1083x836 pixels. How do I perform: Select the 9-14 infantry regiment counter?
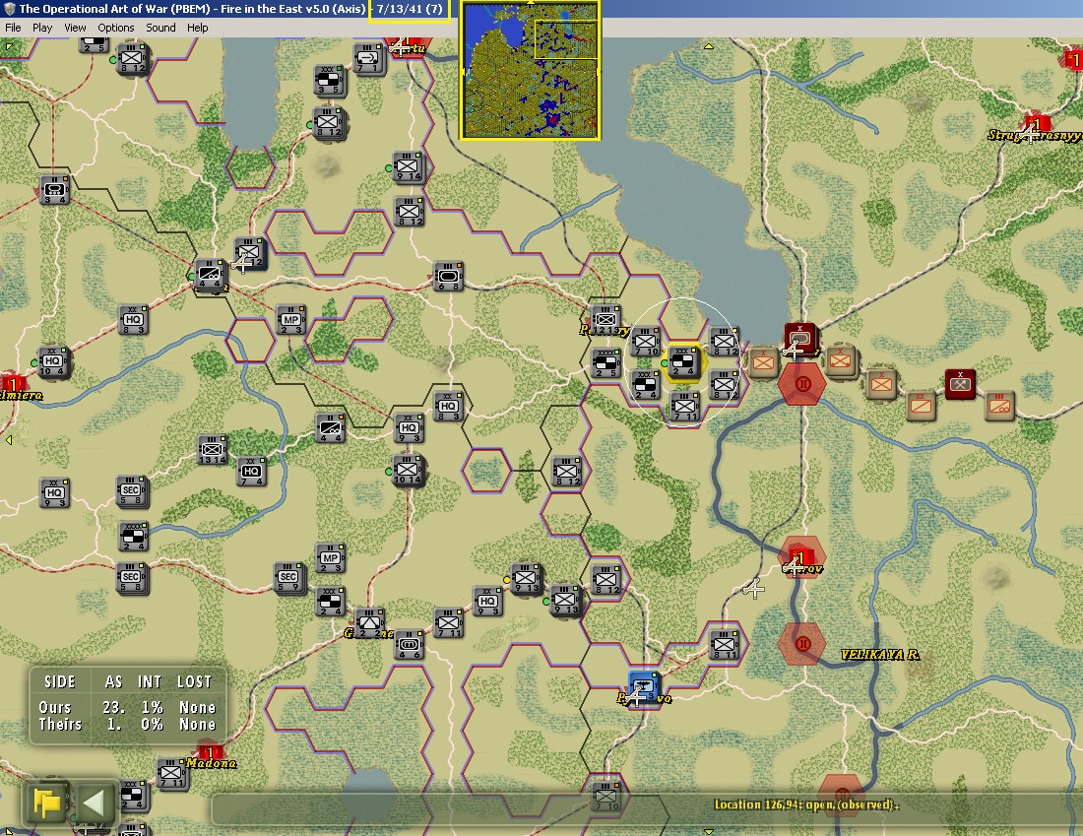click(409, 167)
